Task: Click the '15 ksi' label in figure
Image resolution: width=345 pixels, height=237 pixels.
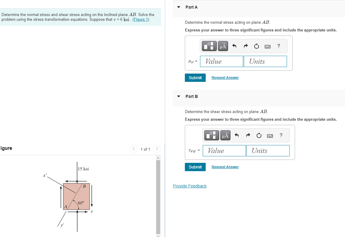Action: coord(83,169)
